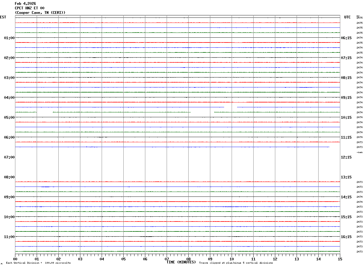Click minute tick label "02" on time axis

[x=58, y=259]
